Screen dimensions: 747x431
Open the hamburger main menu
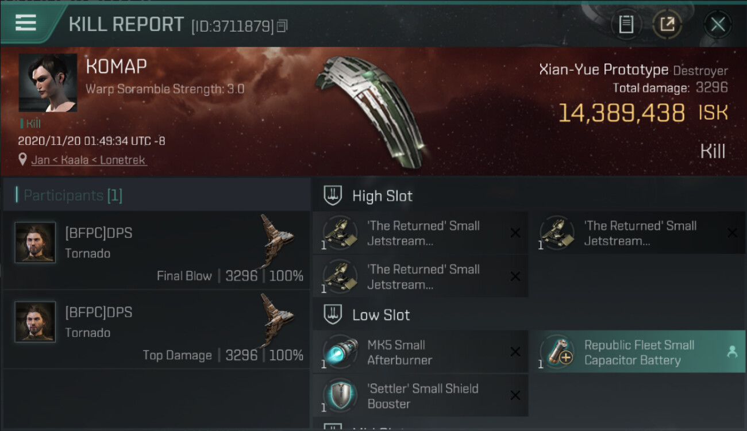click(26, 23)
